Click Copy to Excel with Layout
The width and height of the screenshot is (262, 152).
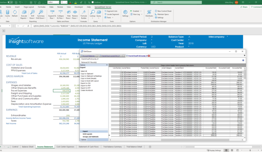point(90,81)
